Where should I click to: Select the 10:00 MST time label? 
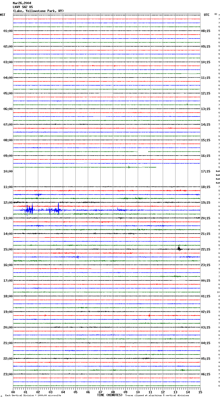pos(8,171)
